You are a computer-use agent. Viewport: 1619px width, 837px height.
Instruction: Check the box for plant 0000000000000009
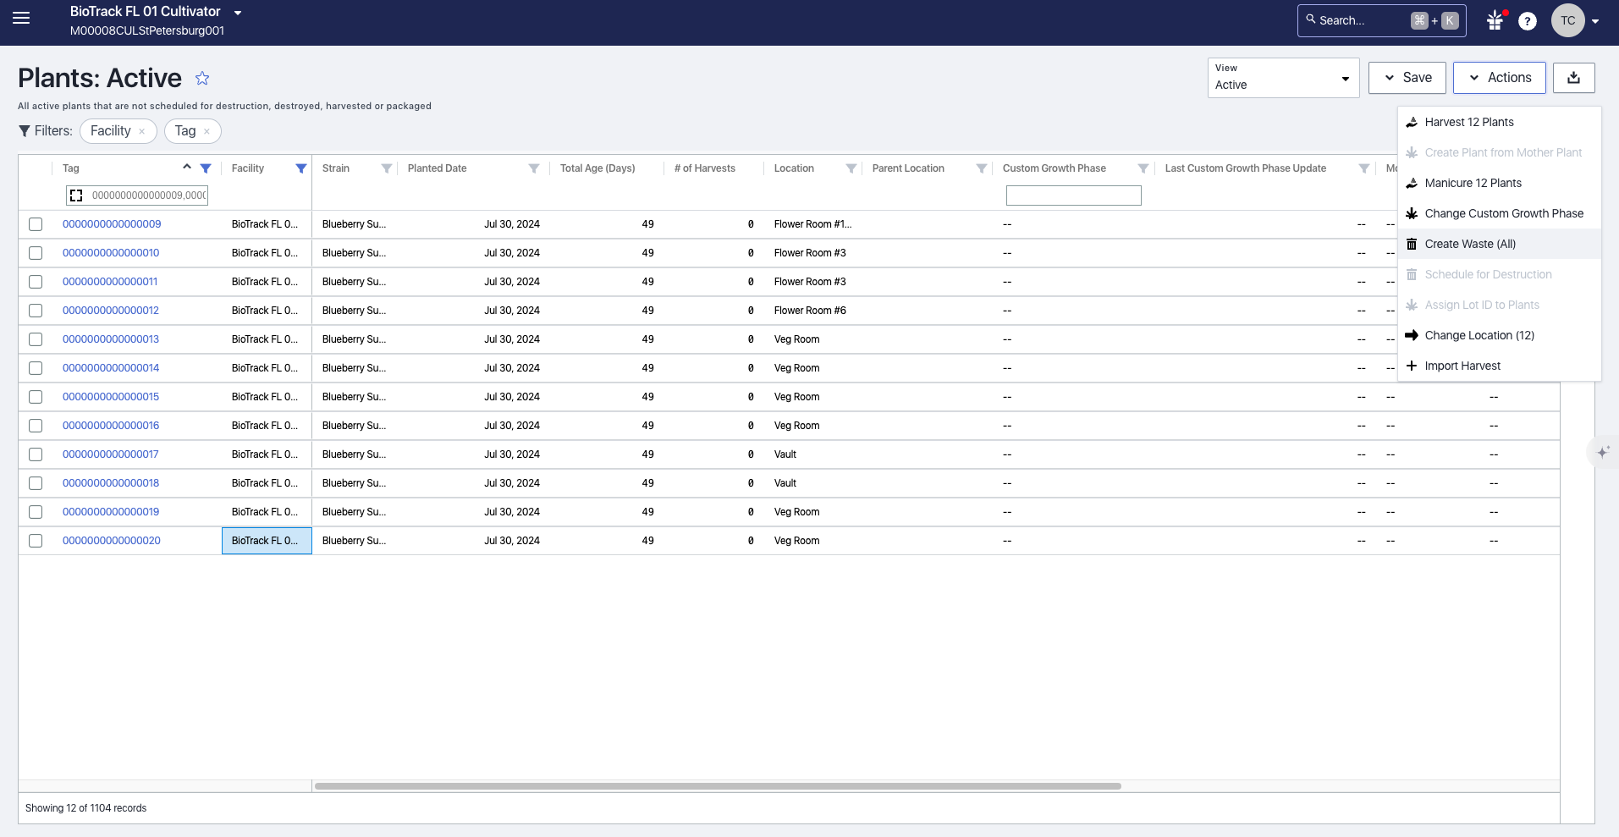coord(36,224)
